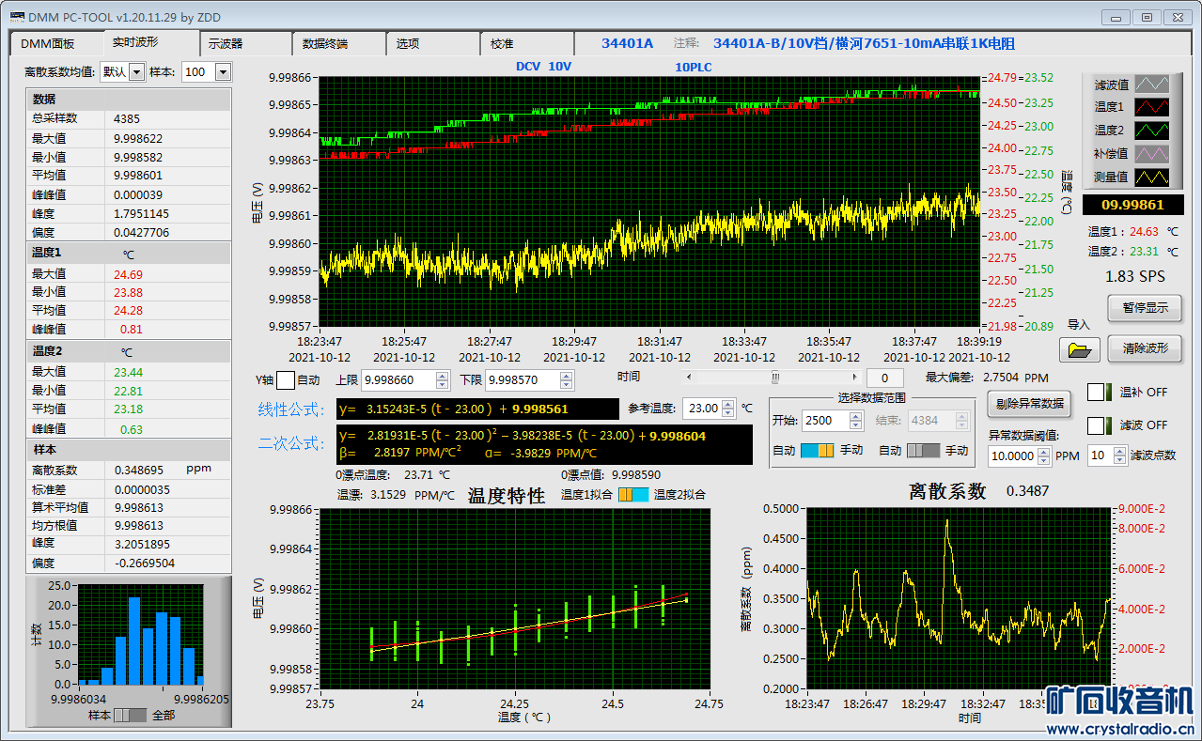Click the green 温度2 waveform legend icon

point(1153,131)
